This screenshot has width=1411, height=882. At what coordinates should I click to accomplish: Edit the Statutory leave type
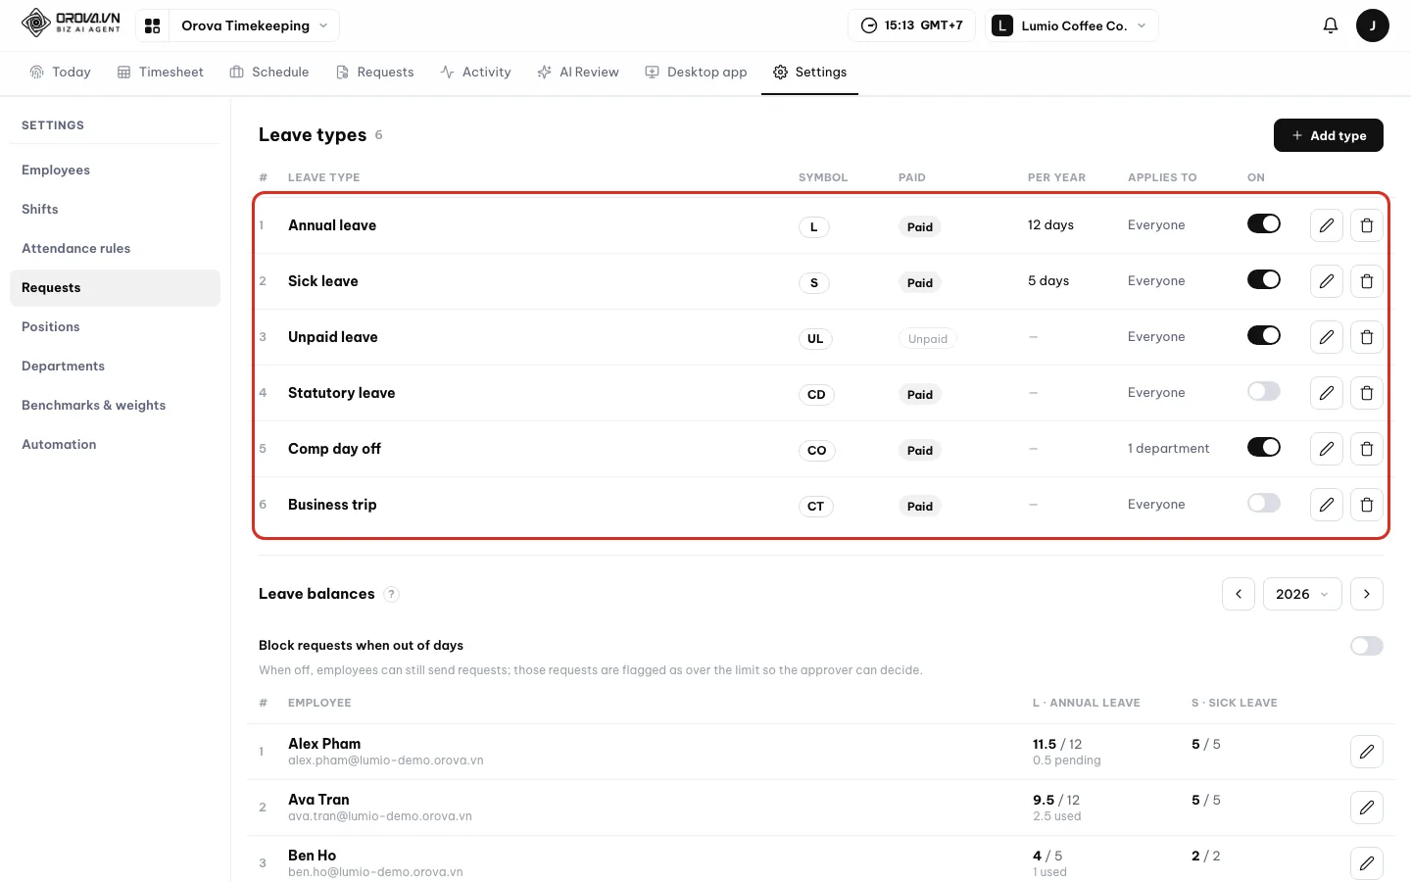tap(1327, 393)
